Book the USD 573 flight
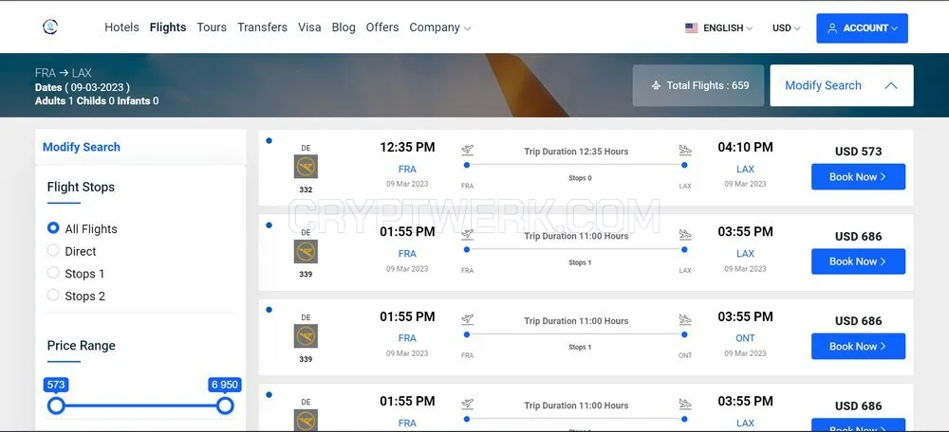The width and height of the screenshot is (949, 432). 858,176
